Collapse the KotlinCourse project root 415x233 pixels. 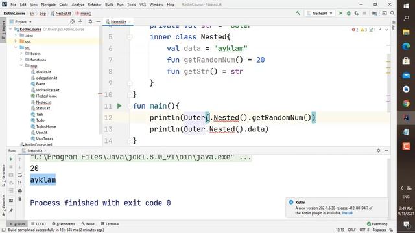coord(10,29)
